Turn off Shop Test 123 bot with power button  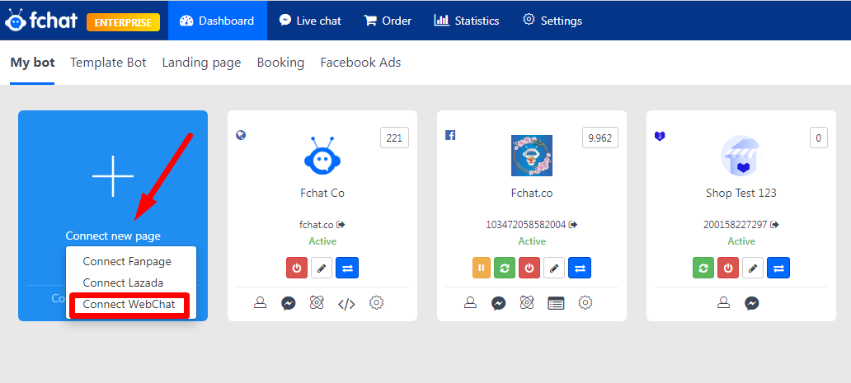click(x=728, y=268)
